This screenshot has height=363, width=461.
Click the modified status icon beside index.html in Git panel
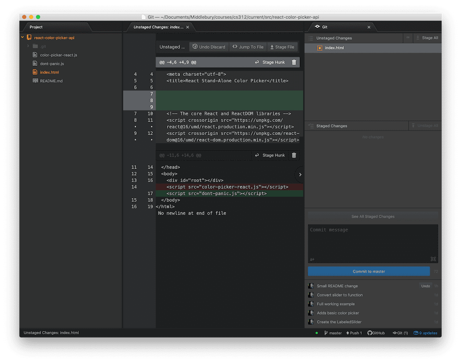coord(320,48)
